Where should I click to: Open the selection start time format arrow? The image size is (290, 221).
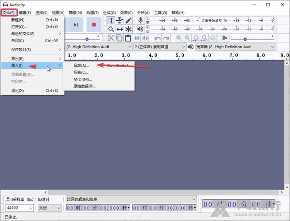pyautogui.click(x=129, y=208)
